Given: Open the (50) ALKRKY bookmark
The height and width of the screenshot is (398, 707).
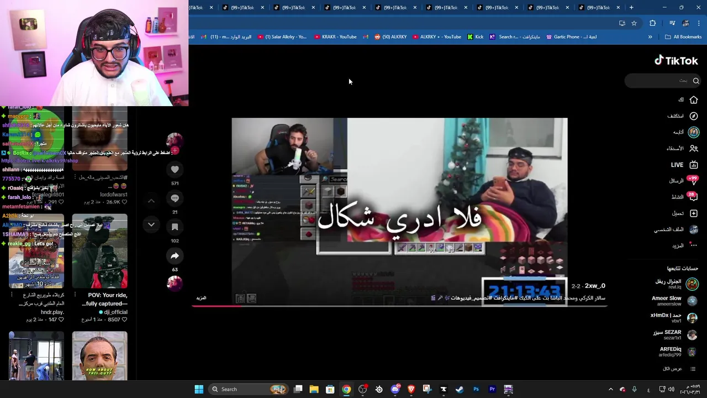Looking at the screenshot, I should tap(390, 37).
